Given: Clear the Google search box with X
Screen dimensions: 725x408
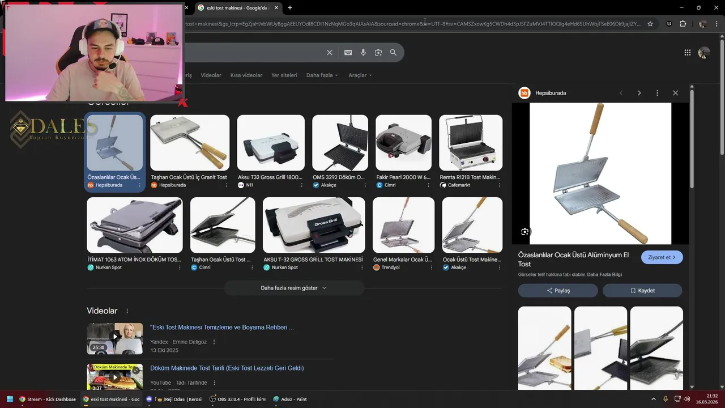Looking at the screenshot, I should click(x=330, y=53).
